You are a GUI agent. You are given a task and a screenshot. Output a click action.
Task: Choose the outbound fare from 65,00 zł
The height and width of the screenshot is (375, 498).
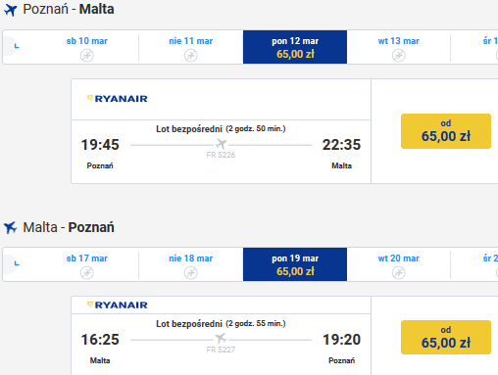pos(446,131)
